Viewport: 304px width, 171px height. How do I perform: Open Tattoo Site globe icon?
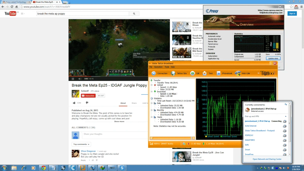[173, 73]
